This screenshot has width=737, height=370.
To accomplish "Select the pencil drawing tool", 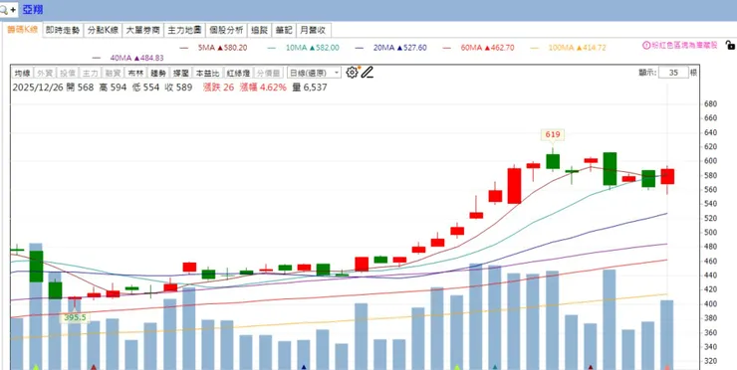I will [368, 73].
